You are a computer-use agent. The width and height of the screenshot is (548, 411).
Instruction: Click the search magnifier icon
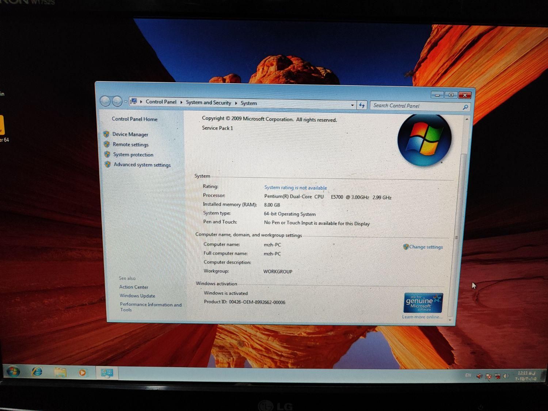465,107
